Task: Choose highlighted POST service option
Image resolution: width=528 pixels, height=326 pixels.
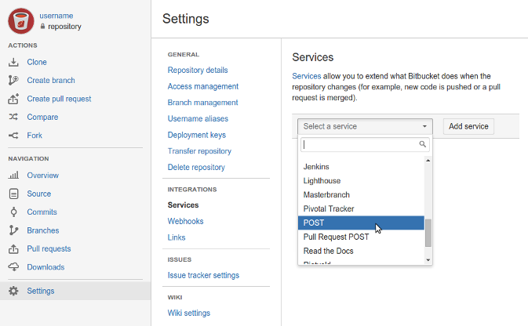Action: tap(361, 223)
